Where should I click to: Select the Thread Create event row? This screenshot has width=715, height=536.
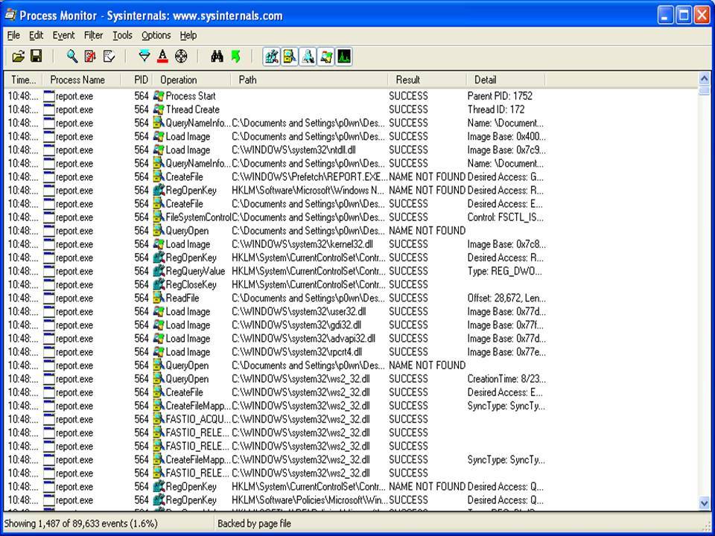351,109
